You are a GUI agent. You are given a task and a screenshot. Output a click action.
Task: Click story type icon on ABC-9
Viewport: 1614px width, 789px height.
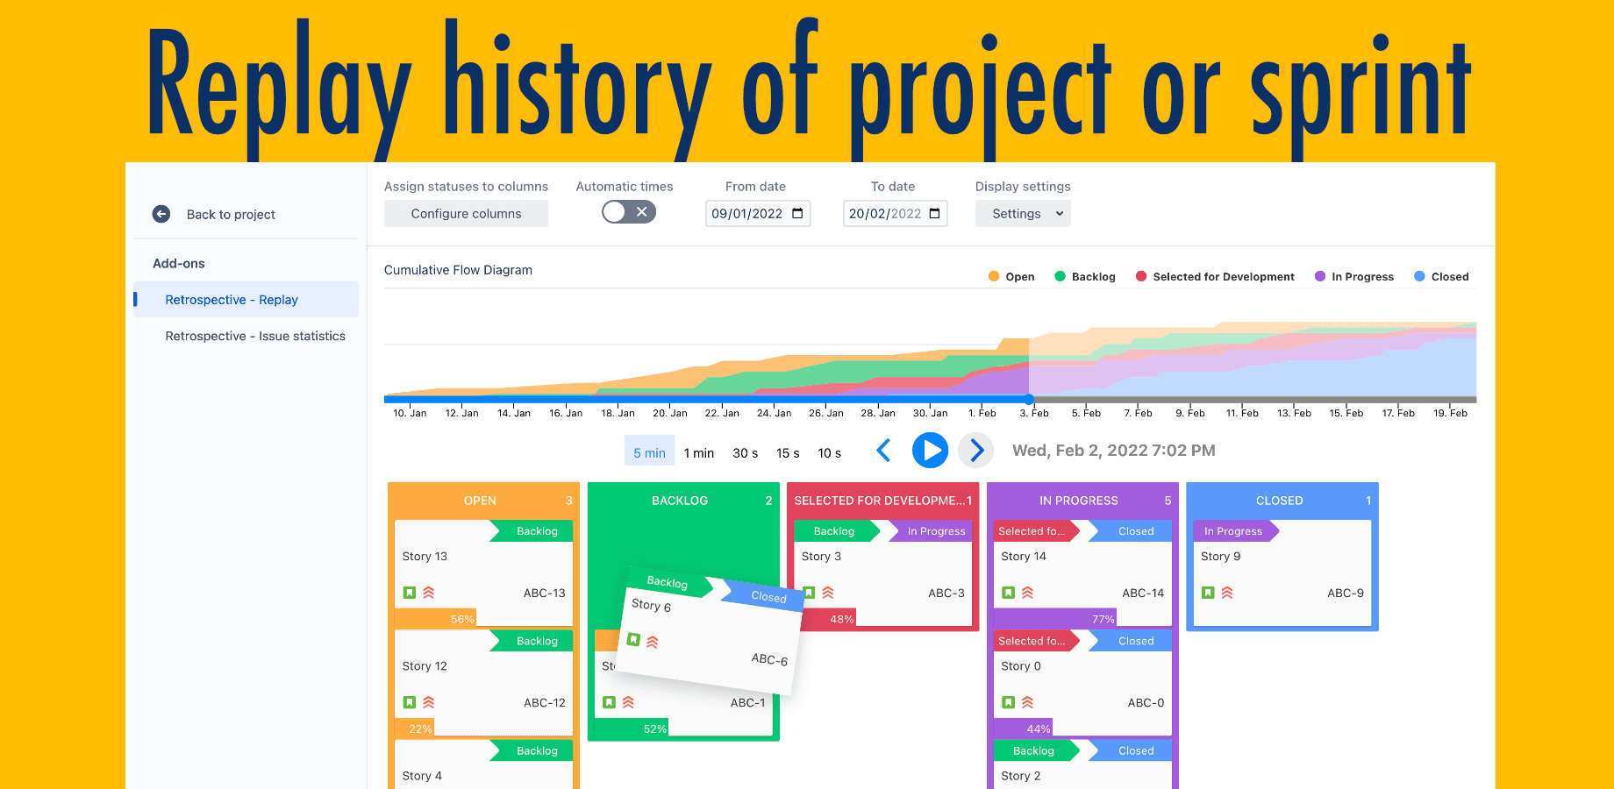click(1209, 593)
